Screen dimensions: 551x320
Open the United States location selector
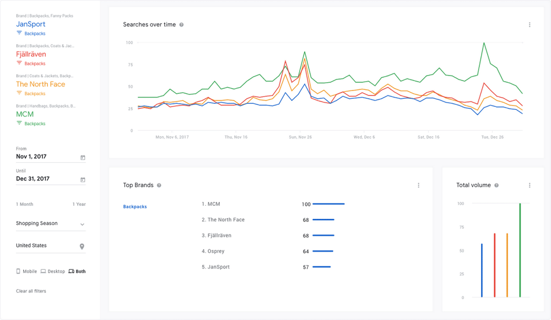click(x=51, y=246)
